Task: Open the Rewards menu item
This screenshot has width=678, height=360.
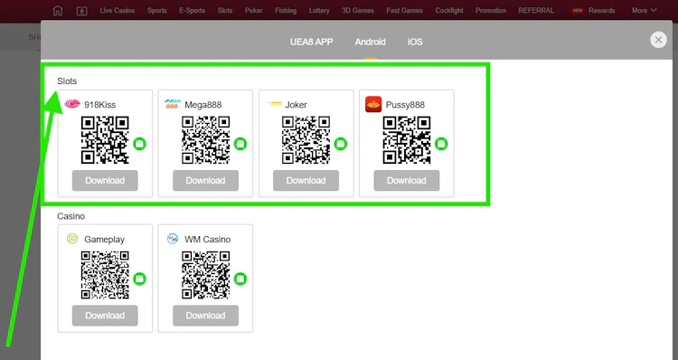Action: tap(601, 10)
